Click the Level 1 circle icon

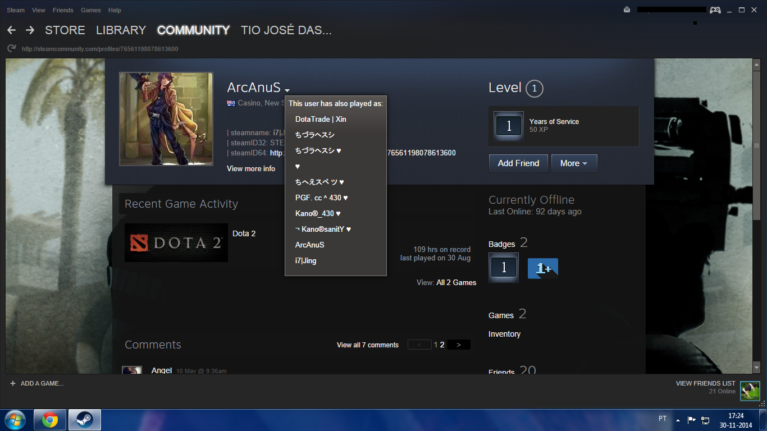[x=534, y=89]
